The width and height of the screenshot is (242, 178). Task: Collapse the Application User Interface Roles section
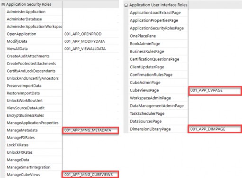point(126,5)
